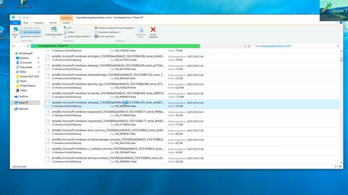Switch to the Suchen ribbon tab
This screenshot has height=195, width=348.
[x=66, y=23]
